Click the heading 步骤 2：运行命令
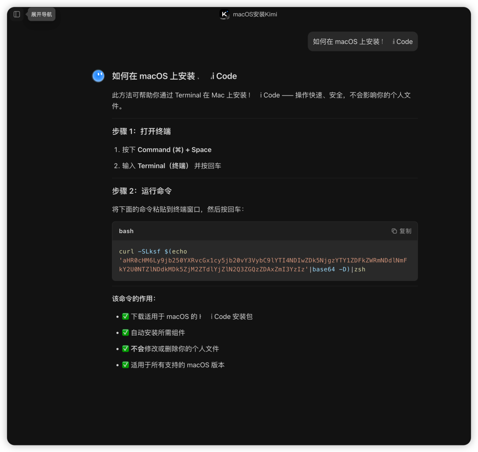The height and width of the screenshot is (452, 478). click(142, 191)
